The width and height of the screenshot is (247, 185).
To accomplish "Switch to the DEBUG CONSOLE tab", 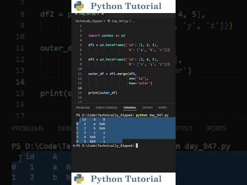I will click(x=107, y=108).
